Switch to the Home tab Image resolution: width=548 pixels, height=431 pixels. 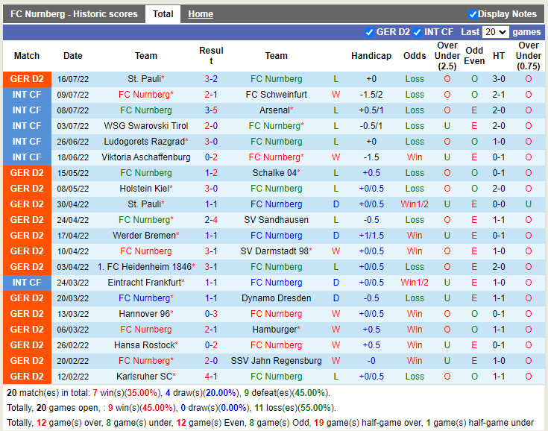coord(201,14)
